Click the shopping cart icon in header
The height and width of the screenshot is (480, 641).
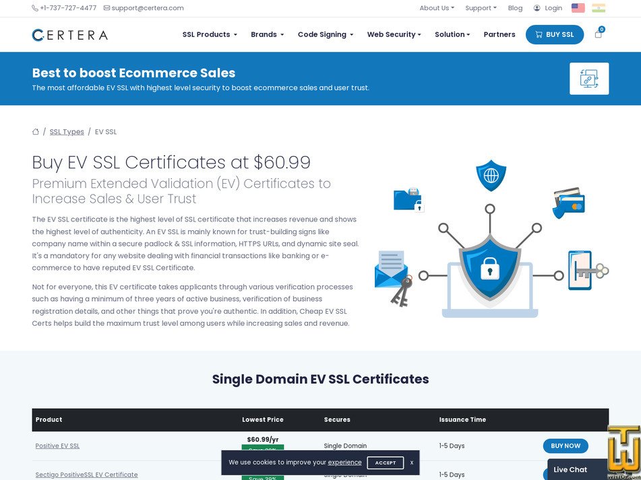(x=598, y=34)
